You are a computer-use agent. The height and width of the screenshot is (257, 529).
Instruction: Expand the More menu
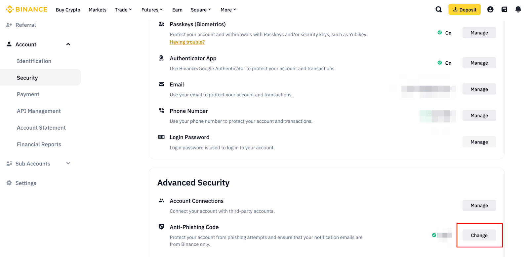[228, 10]
